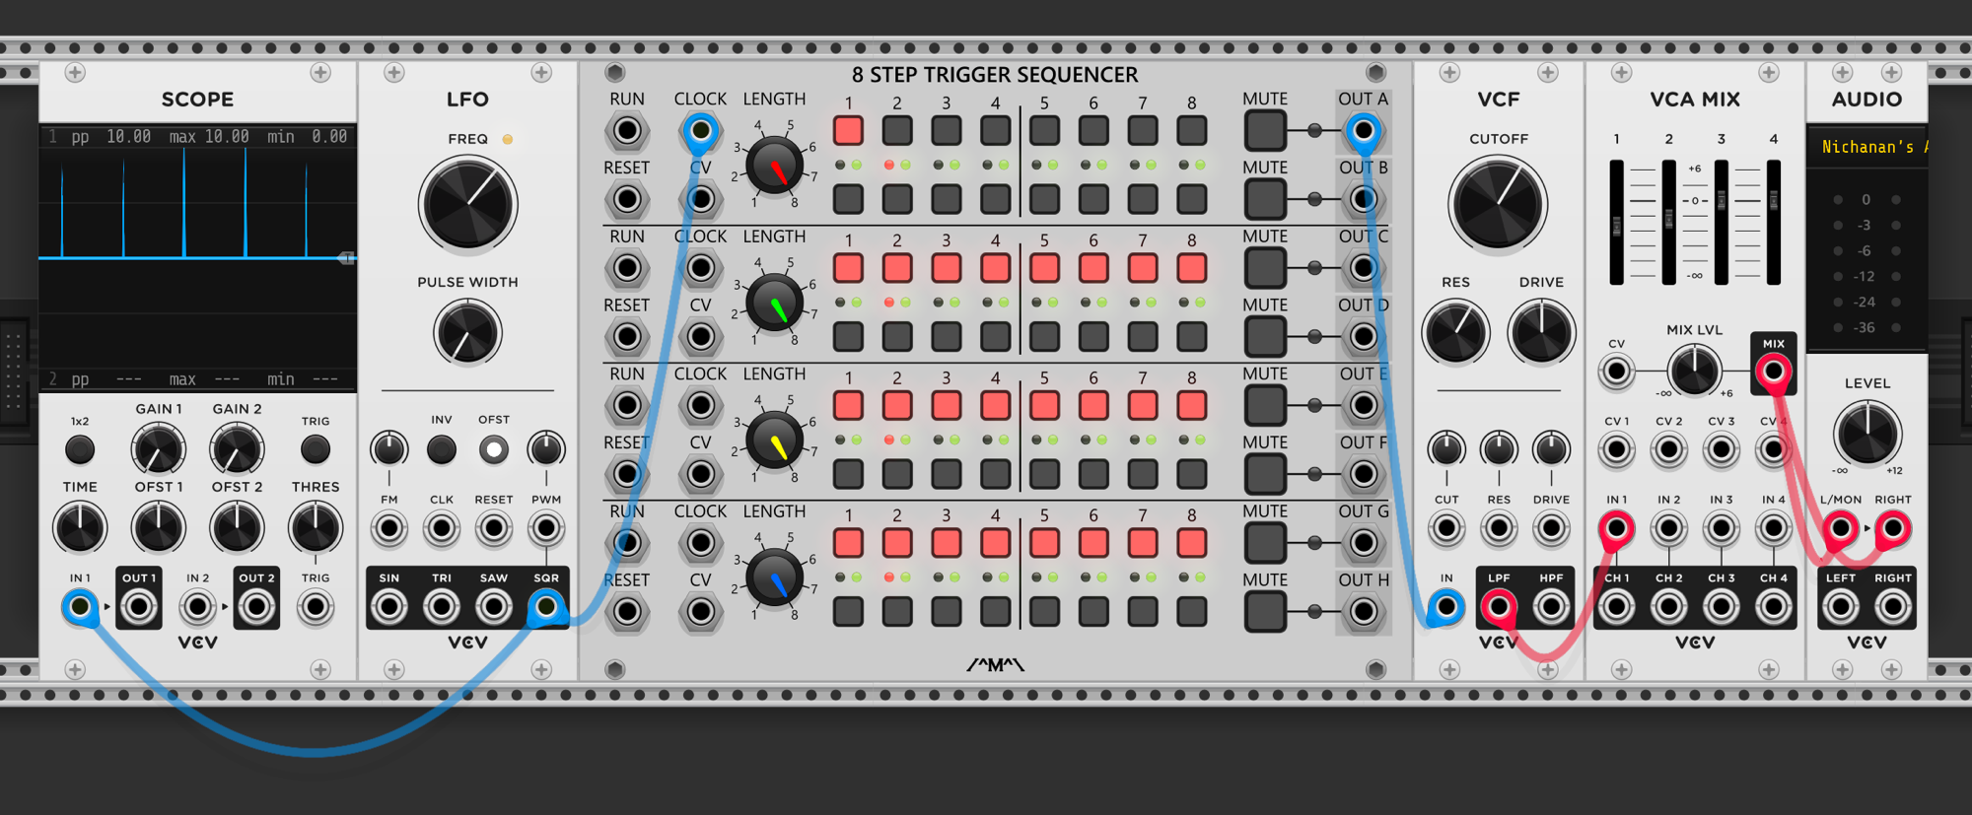Toggle the LFO INV button
The image size is (1972, 815).
[442, 449]
